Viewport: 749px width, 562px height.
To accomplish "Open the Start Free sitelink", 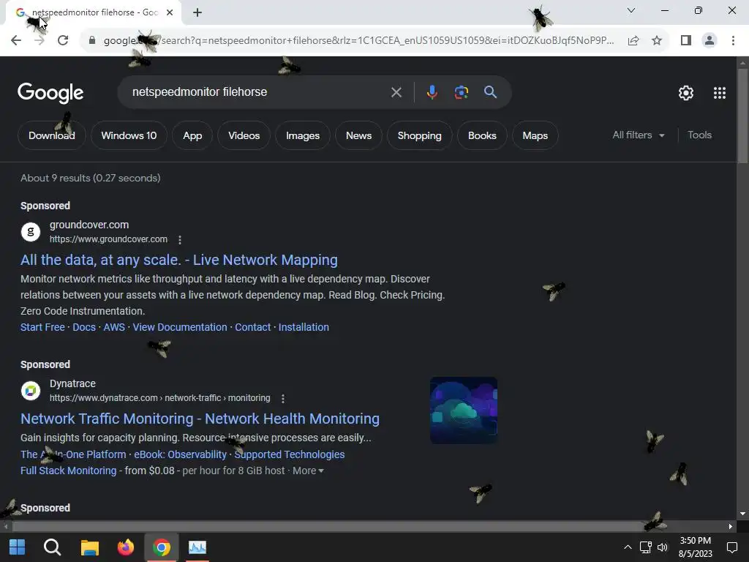I will (x=42, y=327).
